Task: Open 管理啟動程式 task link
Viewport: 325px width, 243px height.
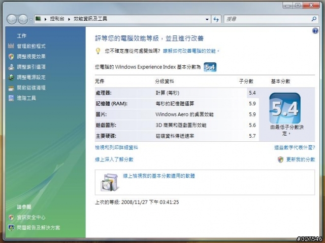Action: [x=31, y=46]
